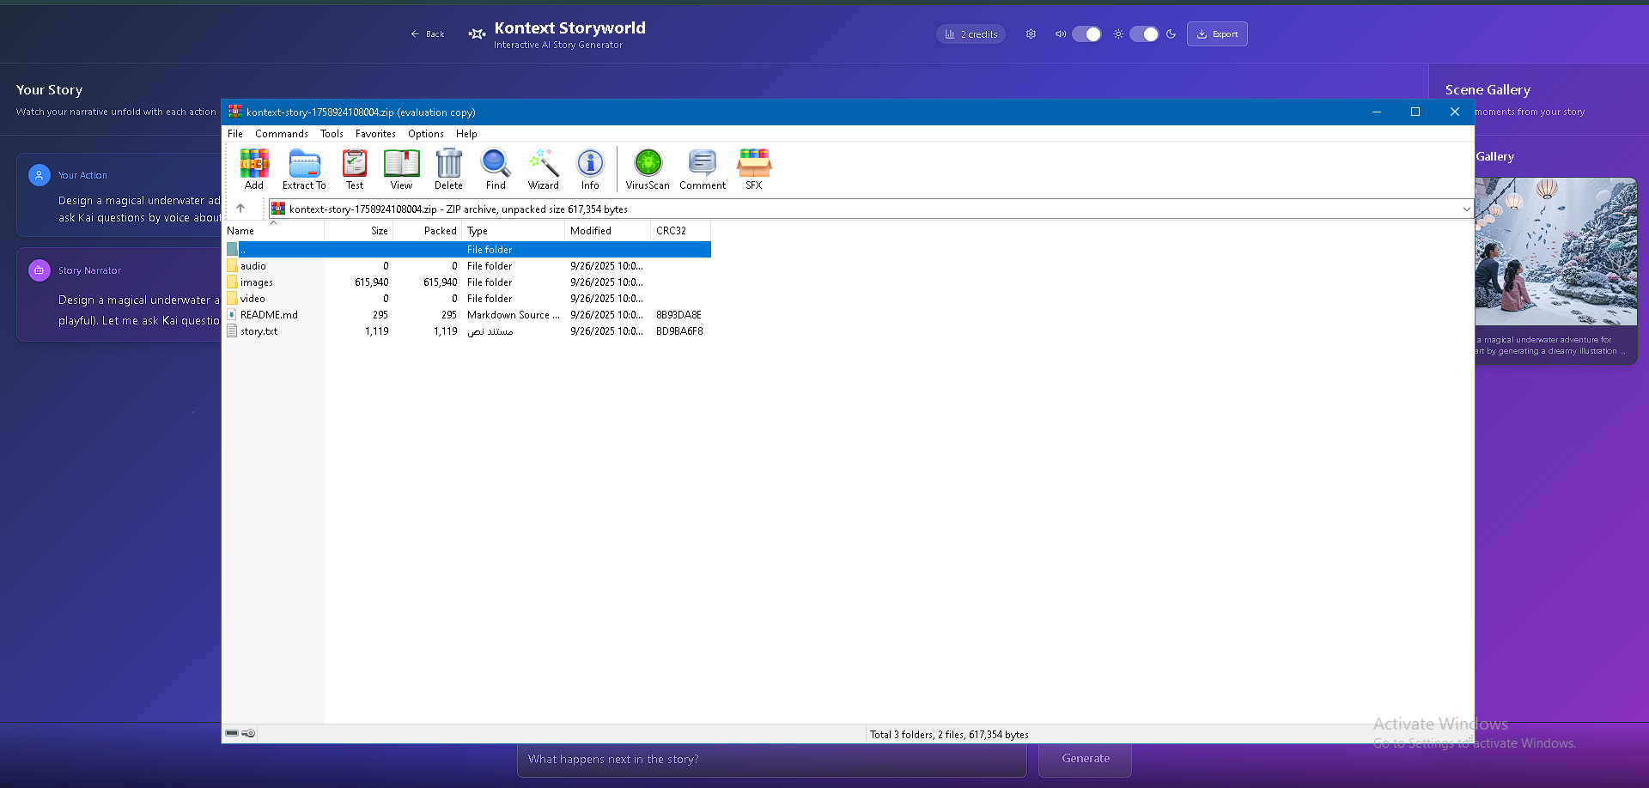
Task: Toggle the light/dark theme switch
Action: point(1144,34)
